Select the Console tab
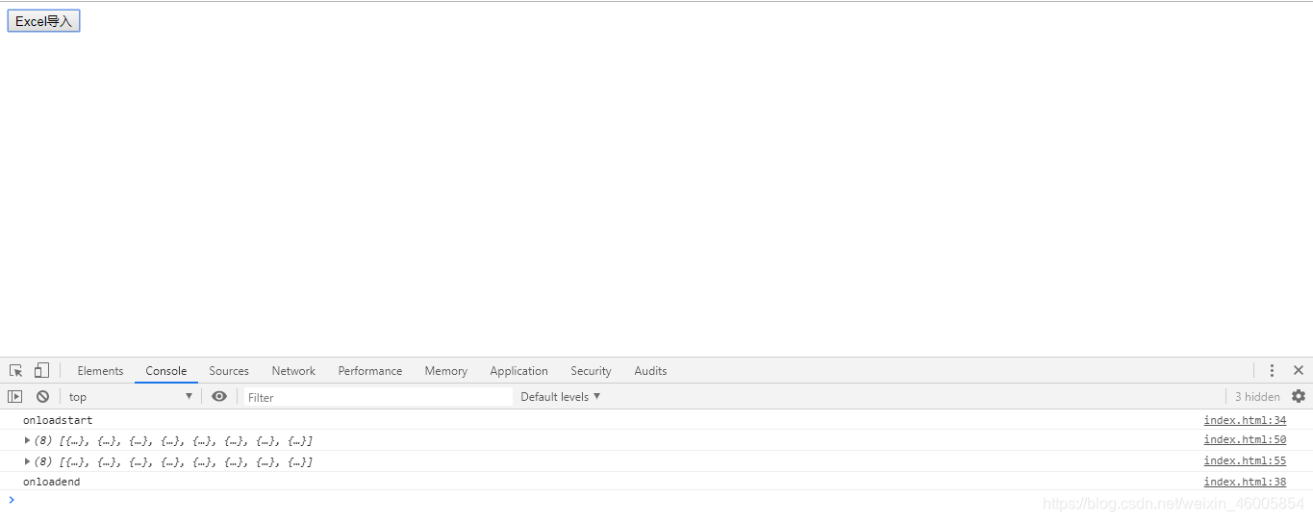The image size is (1313, 521). click(166, 371)
